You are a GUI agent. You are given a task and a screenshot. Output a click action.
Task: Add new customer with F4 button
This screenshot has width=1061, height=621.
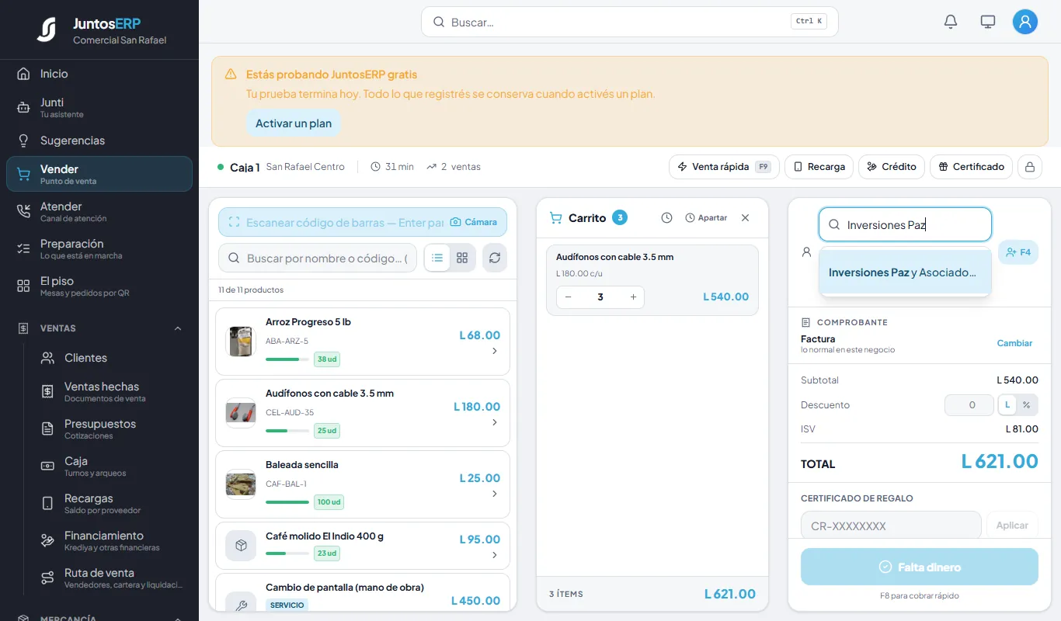1018,252
